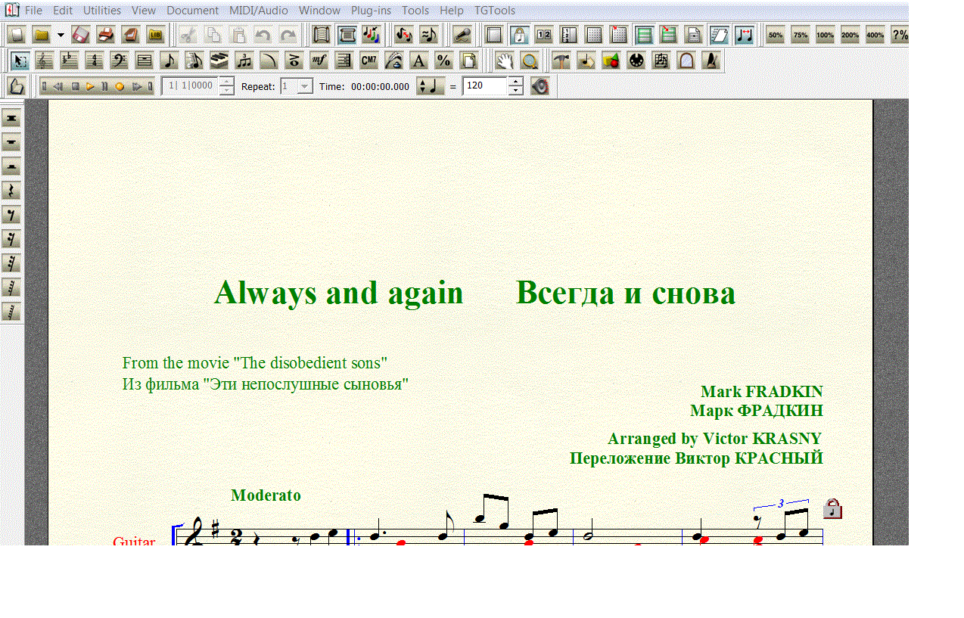Image resolution: width=964 pixels, height=618 pixels.
Task: Open the Repeat count dropdown
Action: (305, 86)
